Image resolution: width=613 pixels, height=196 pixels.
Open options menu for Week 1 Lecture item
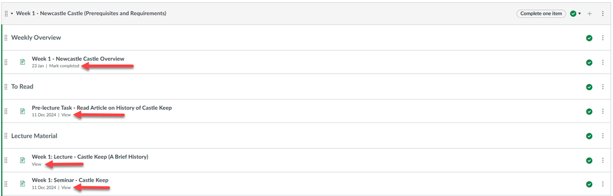click(603, 160)
